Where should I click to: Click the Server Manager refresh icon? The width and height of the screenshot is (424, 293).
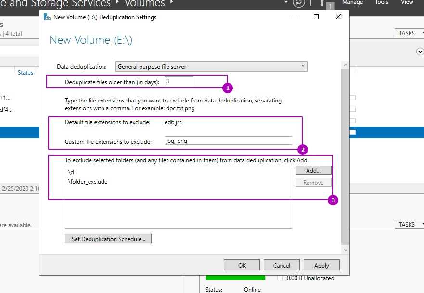299,2
